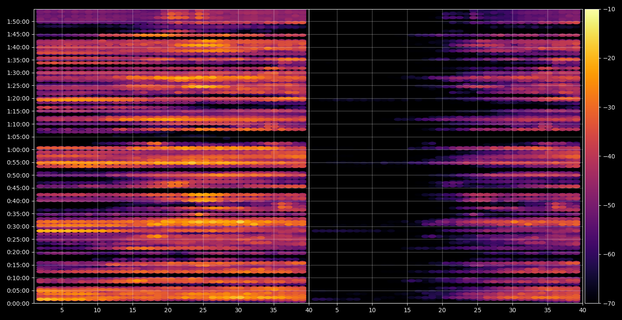The width and height of the screenshot is (622, 320).
Task: Select the 0:35:00 y-axis tick label
Action: 18,213
